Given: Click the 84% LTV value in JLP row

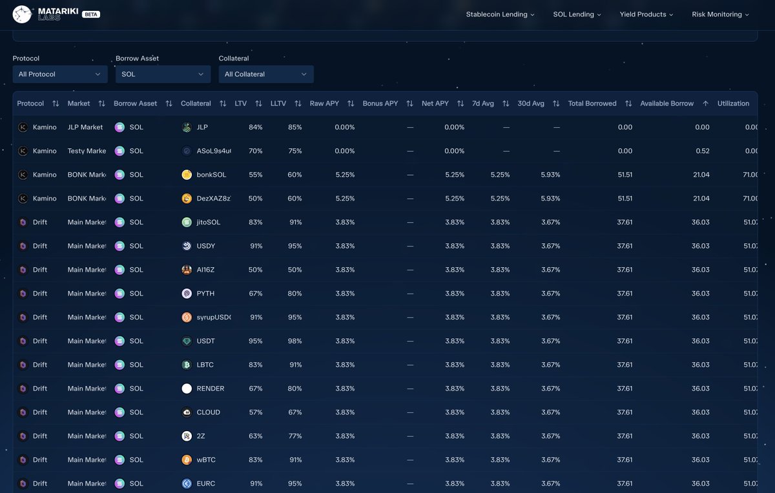Looking at the screenshot, I should point(255,127).
